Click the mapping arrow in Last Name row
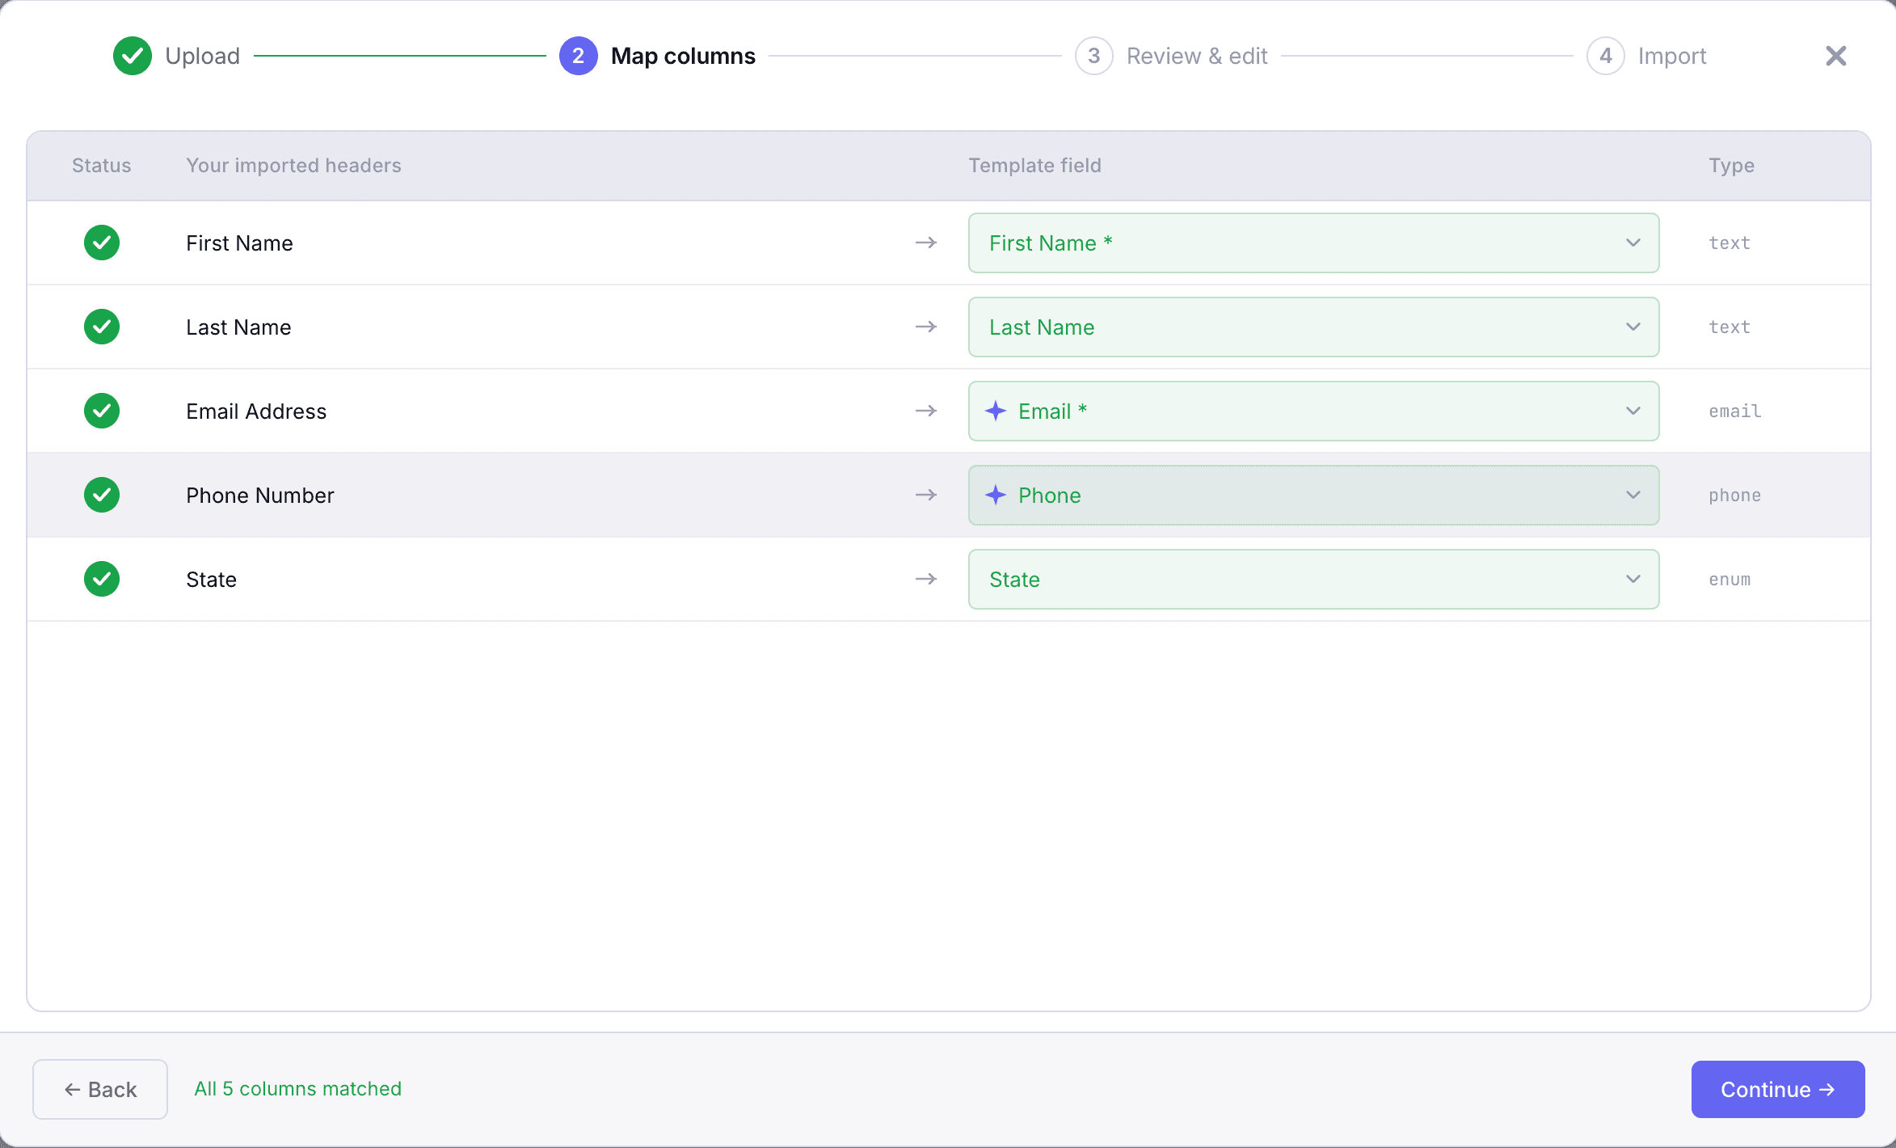 click(926, 327)
